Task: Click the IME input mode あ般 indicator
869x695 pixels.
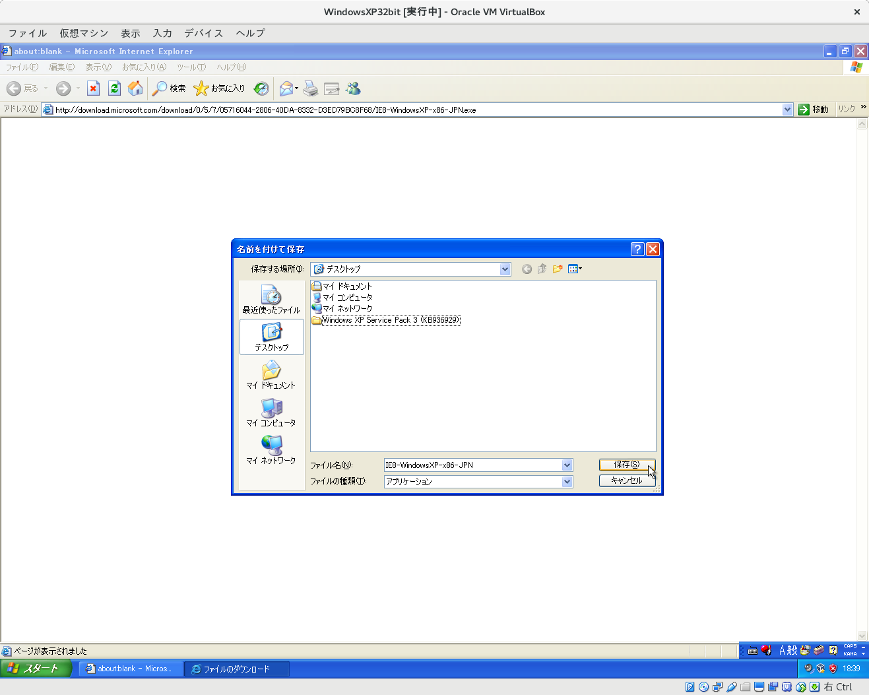Action: (x=788, y=650)
